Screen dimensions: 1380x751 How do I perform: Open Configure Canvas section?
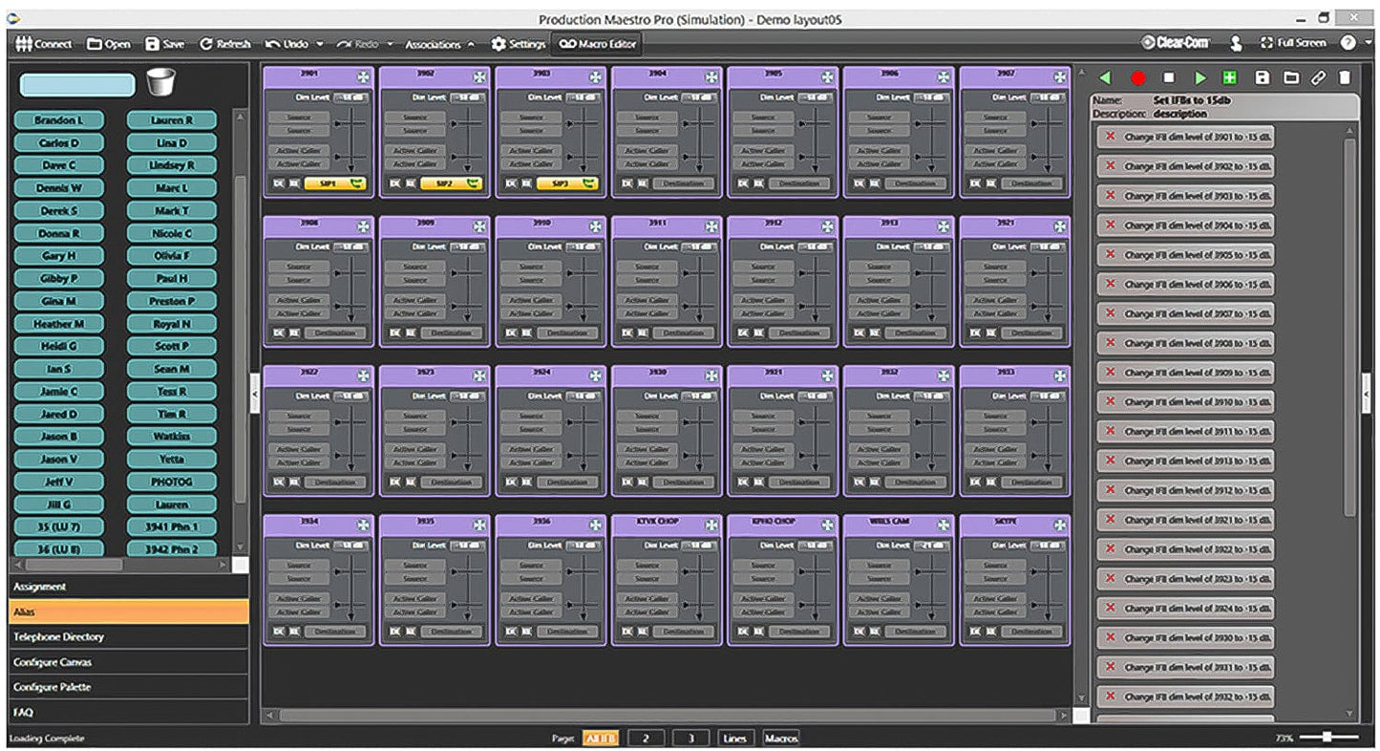coord(129,662)
